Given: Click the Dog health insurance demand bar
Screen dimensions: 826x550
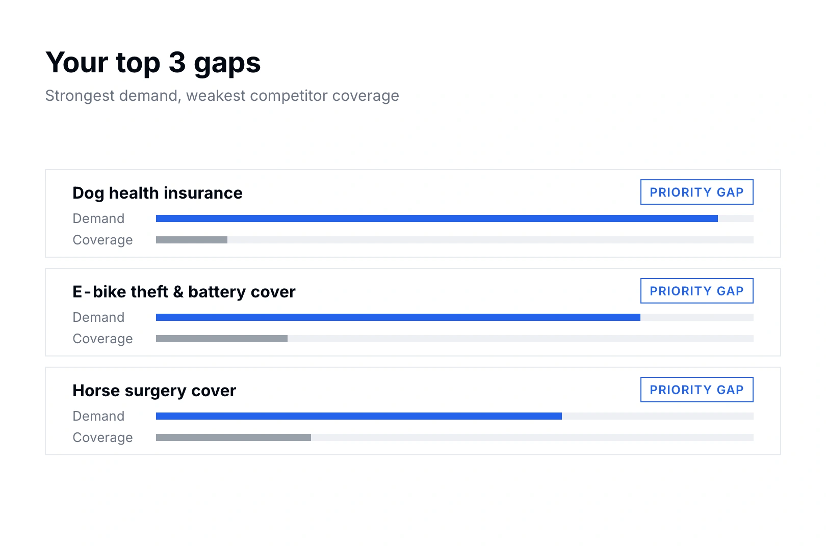Looking at the screenshot, I should [454, 218].
